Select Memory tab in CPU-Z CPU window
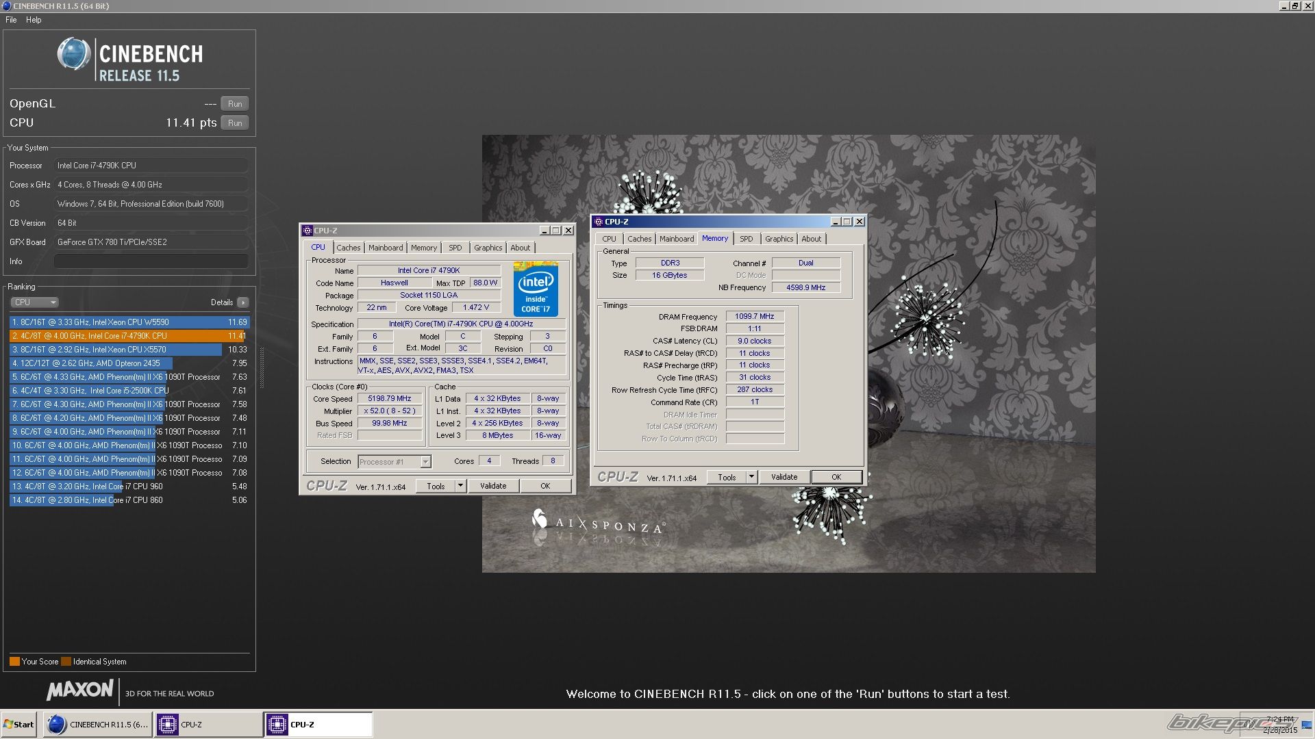 424,248
